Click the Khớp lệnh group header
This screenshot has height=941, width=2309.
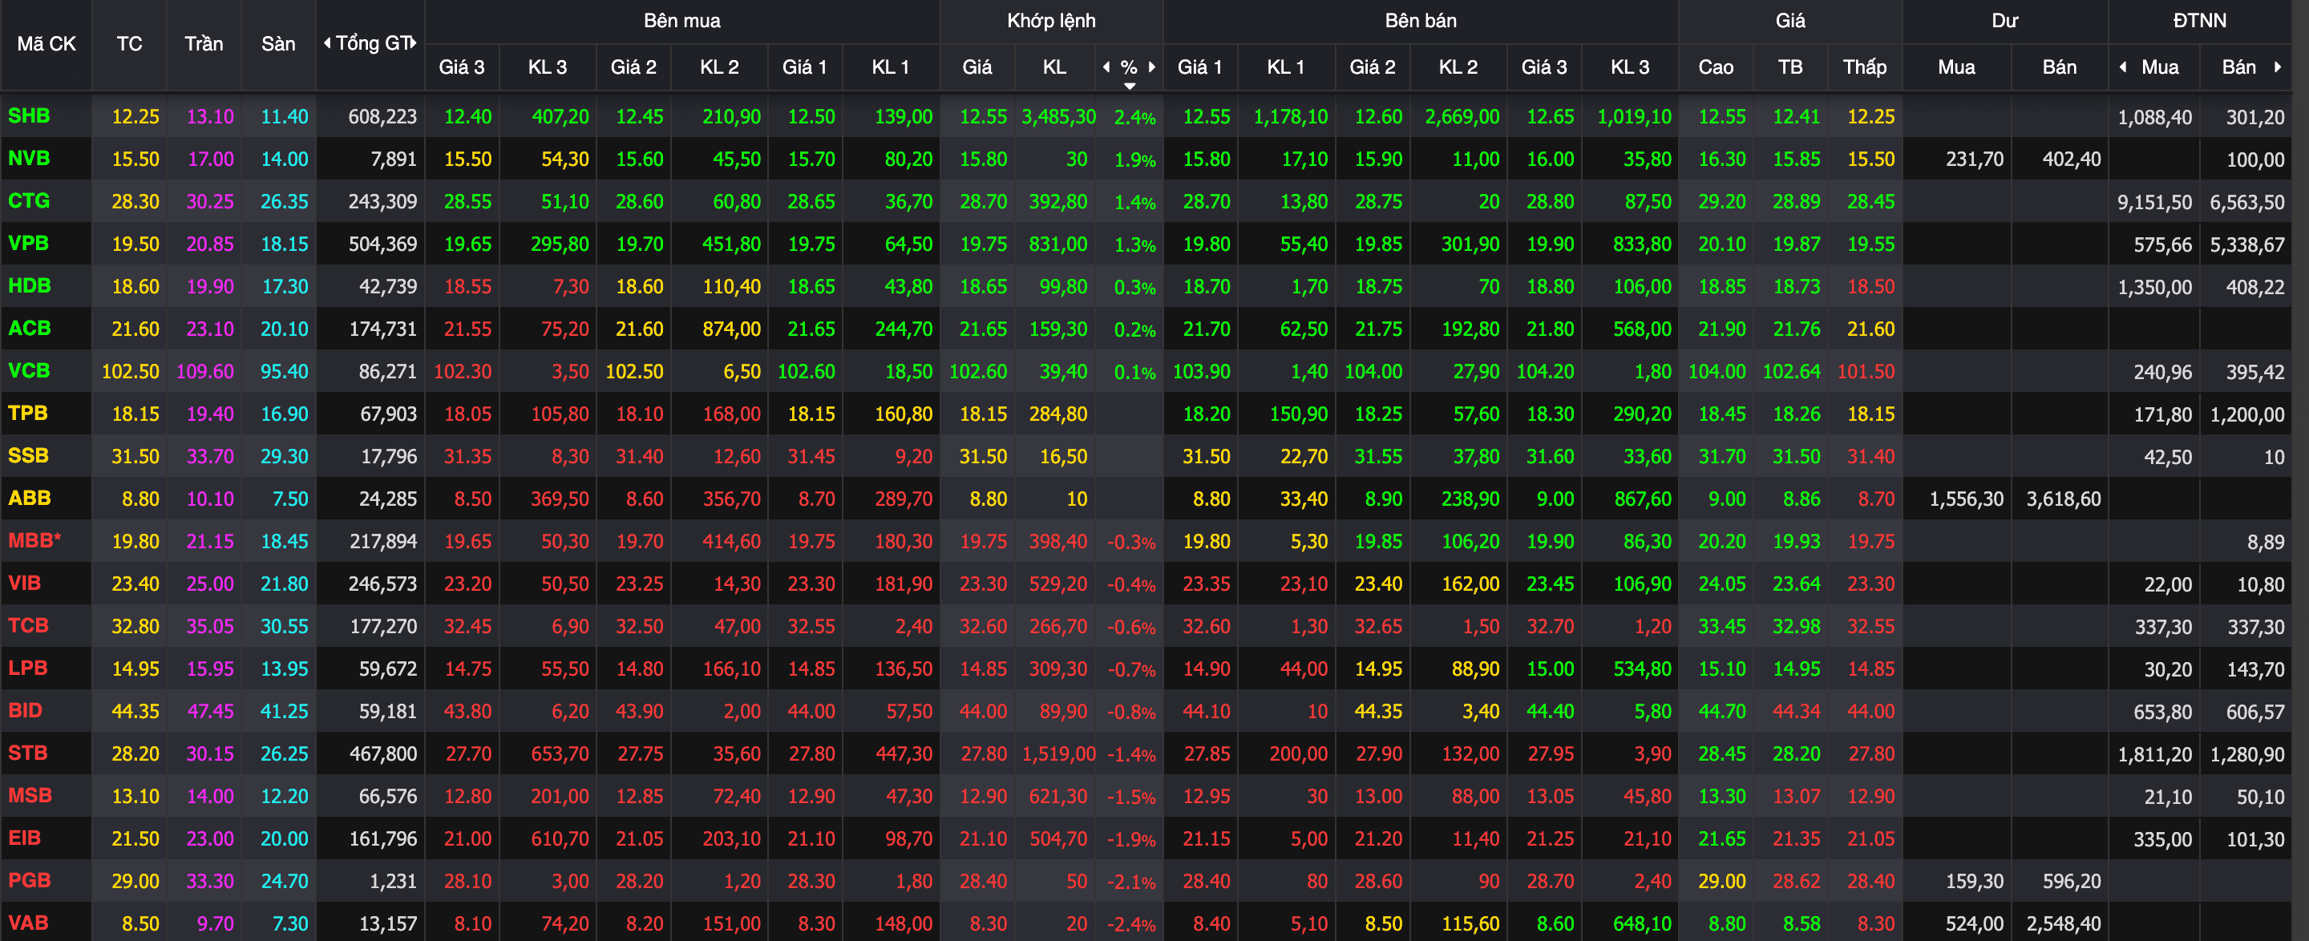point(1051,21)
